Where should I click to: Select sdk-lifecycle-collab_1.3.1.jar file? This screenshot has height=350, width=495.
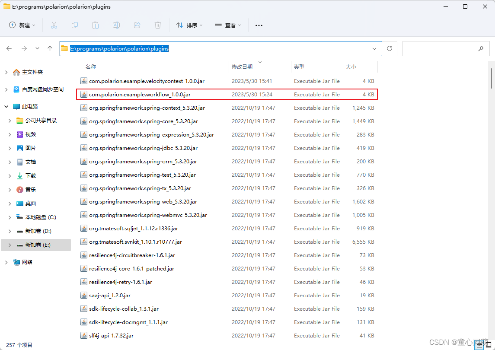pos(124,309)
